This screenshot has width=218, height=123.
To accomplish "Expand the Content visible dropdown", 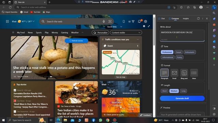I will (126, 32).
